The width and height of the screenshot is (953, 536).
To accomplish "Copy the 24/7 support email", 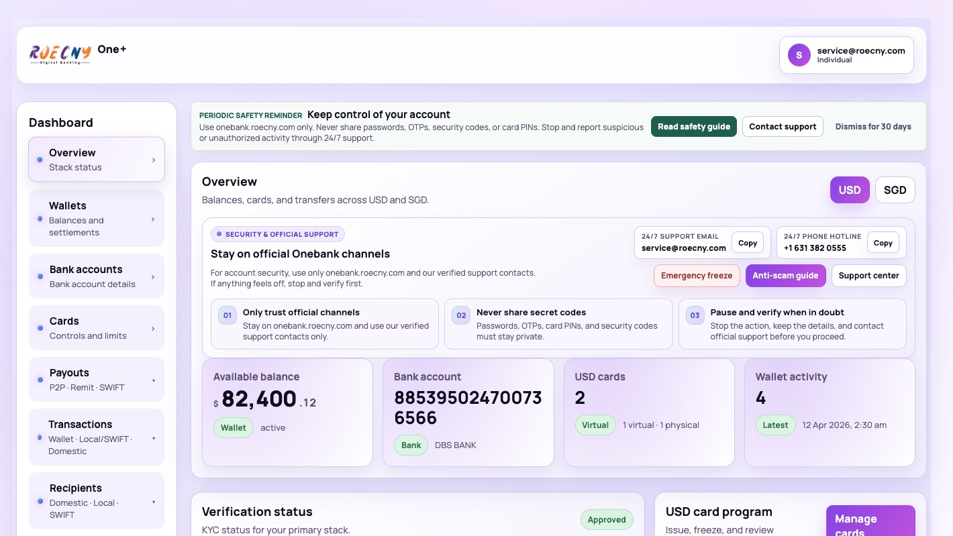I will pos(747,243).
